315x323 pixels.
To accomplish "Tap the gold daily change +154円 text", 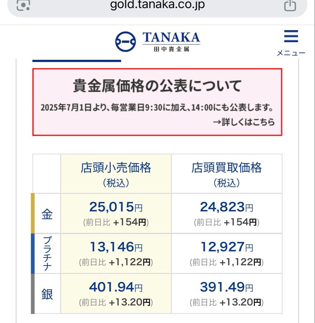I will (129, 222).
